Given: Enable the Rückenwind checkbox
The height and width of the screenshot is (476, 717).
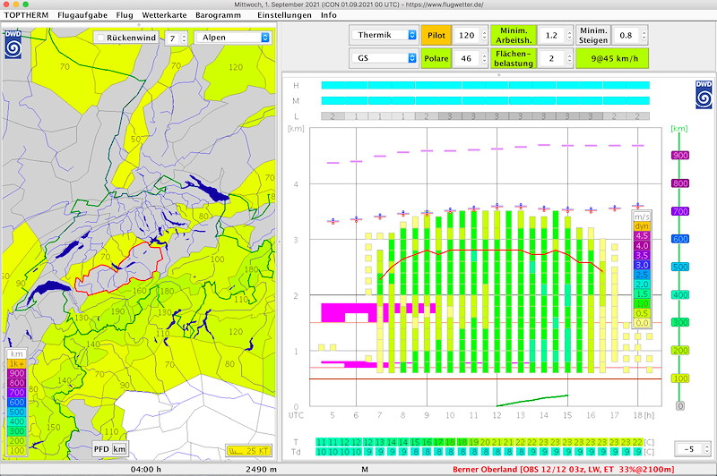Looking at the screenshot, I should tap(101, 38).
